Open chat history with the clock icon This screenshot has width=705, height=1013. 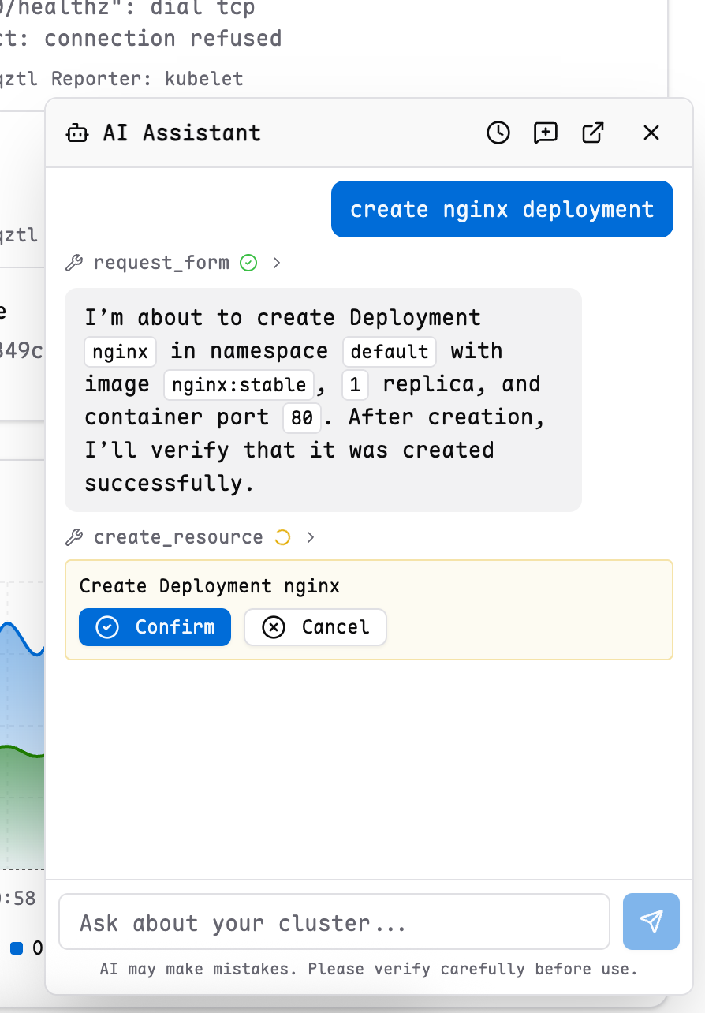[498, 133]
